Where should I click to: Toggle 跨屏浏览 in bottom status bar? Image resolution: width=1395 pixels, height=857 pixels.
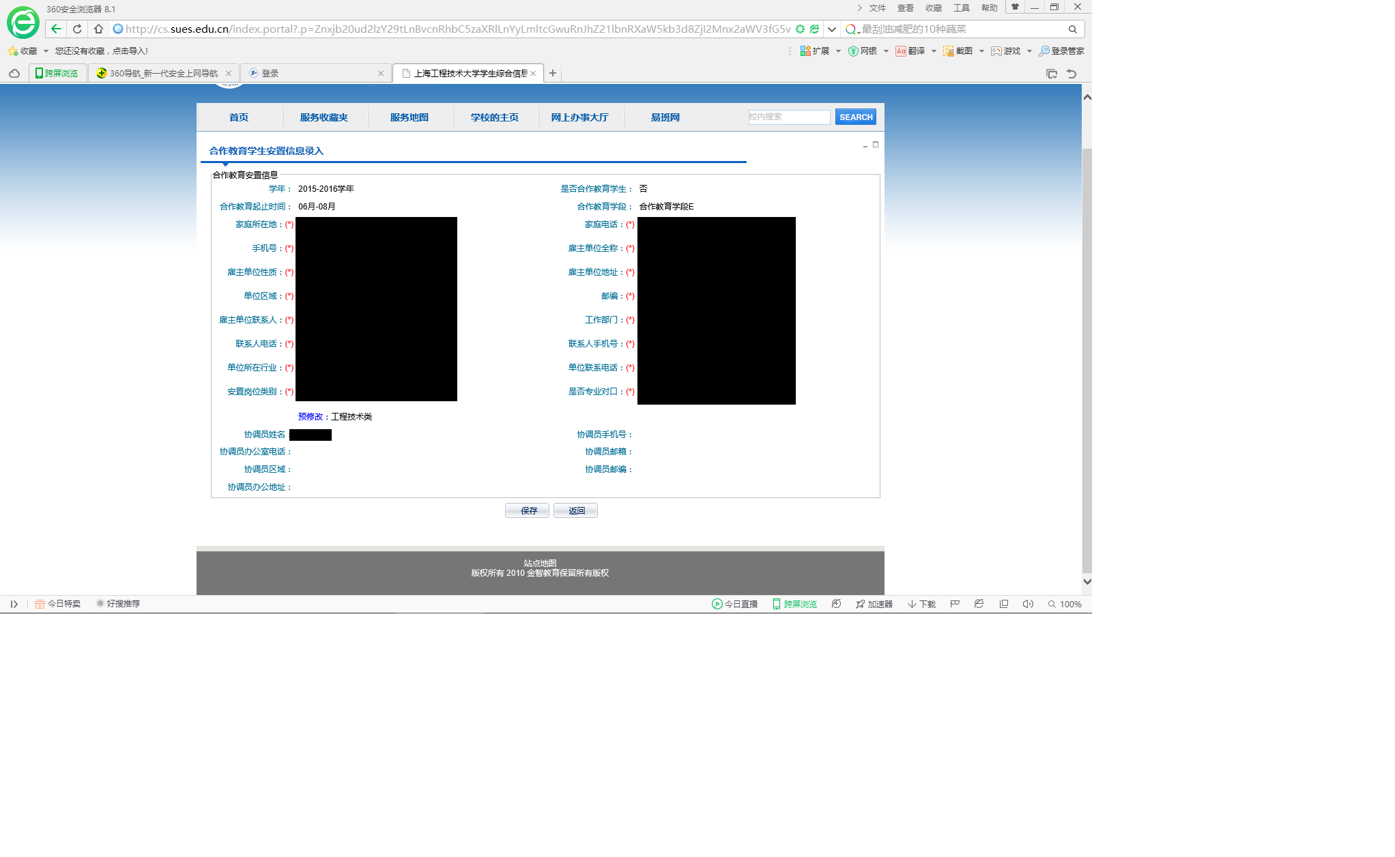coord(794,604)
